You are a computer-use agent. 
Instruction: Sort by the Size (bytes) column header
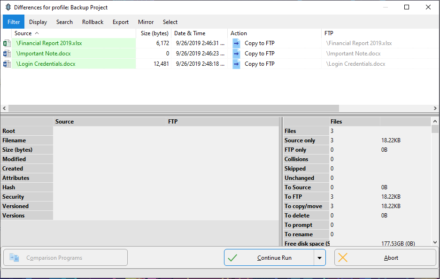point(154,33)
